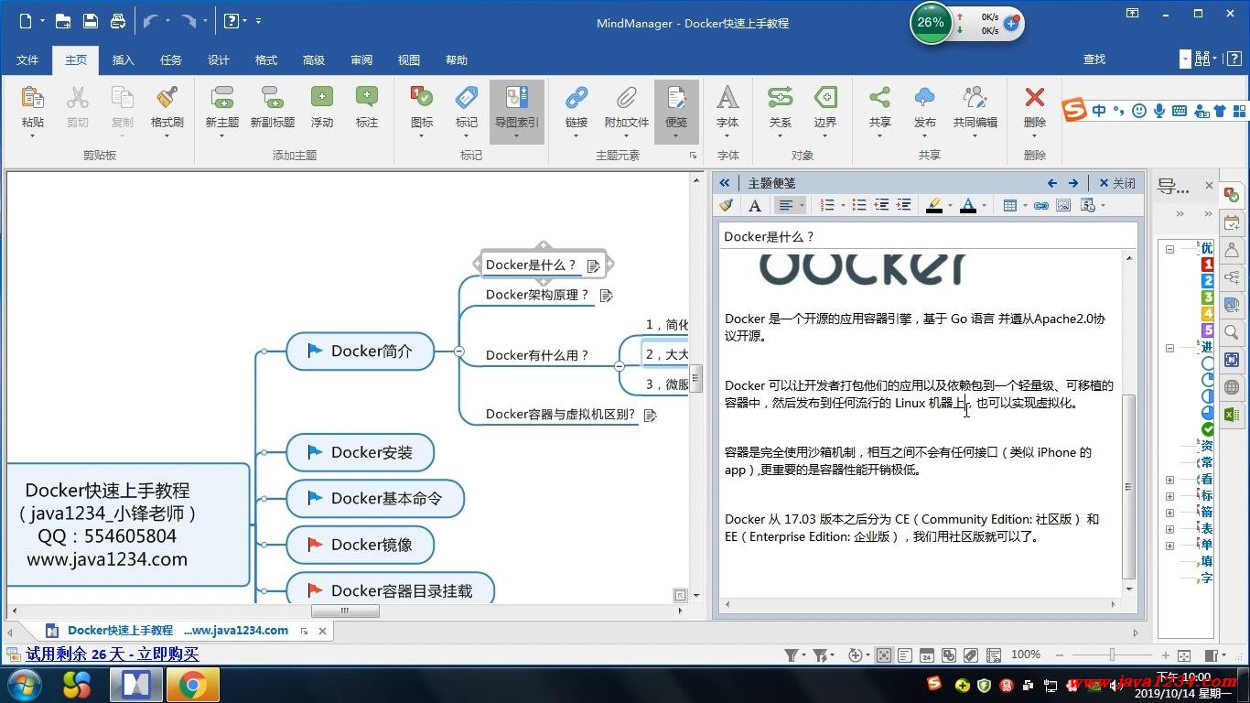Adjust the zoom slider handle
This screenshot has height=703, width=1250.
point(1112,655)
